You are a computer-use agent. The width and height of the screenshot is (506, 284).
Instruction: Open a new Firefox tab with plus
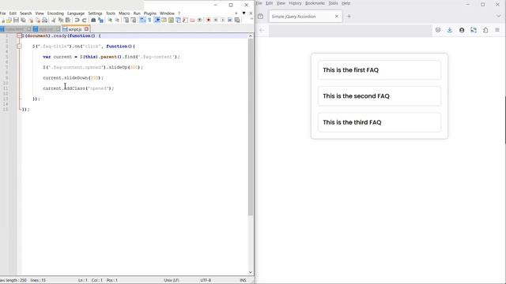pyautogui.click(x=349, y=16)
